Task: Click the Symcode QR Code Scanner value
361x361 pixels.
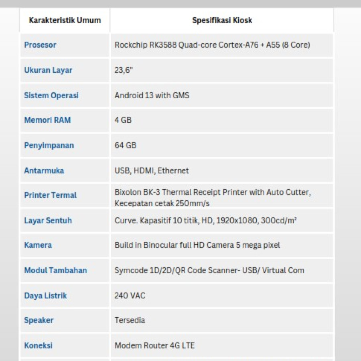Action: (209, 270)
